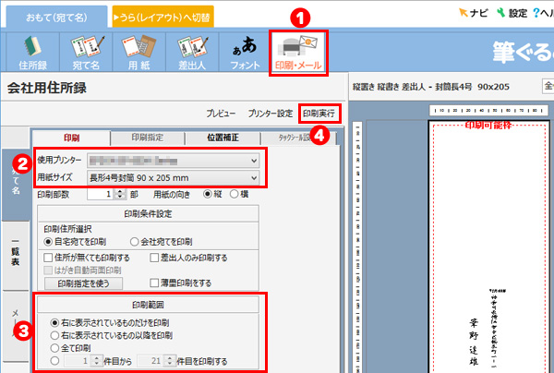Enable 住所が無くても印刷する checkbox
554x373 pixels.
pos(49,257)
